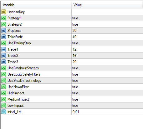The width and height of the screenshot is (143, 129).
Task: Open the UseStealthTechnology value dropdown
Action: 107,81
